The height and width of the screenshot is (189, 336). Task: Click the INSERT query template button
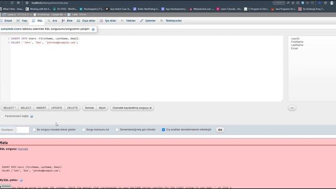(x=41, y=108)
